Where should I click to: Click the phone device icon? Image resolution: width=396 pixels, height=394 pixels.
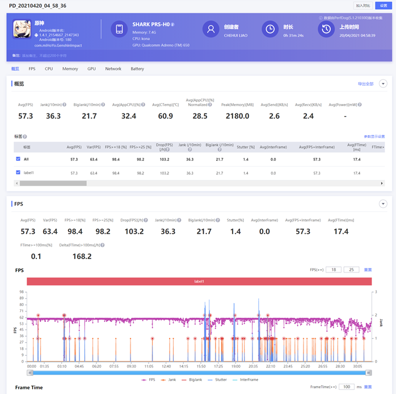click(x=119, y=30)
